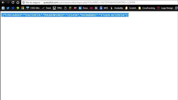Image resolution: width=178 pixels, height=100 pixels.
Task: Focus the address bar URL
Action: coord(89,2)
